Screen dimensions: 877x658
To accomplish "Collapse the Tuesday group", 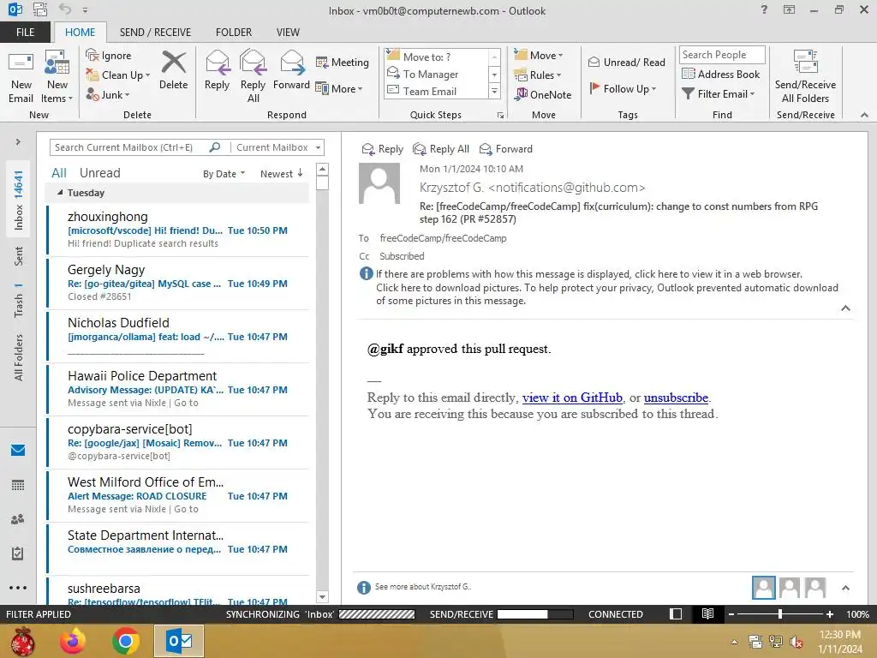I will [x=61, y=193].
